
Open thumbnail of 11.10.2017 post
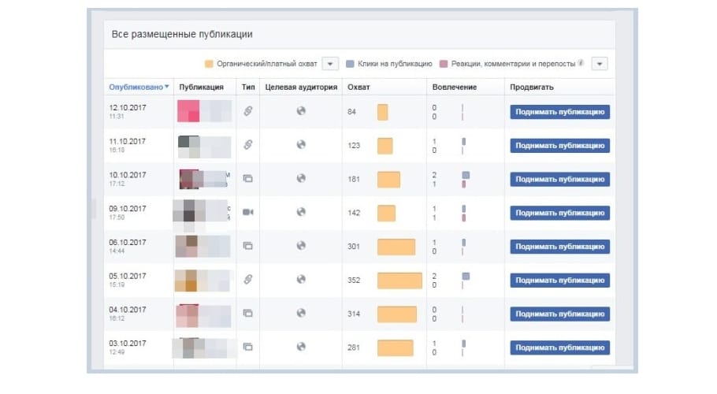coord(188,147)
